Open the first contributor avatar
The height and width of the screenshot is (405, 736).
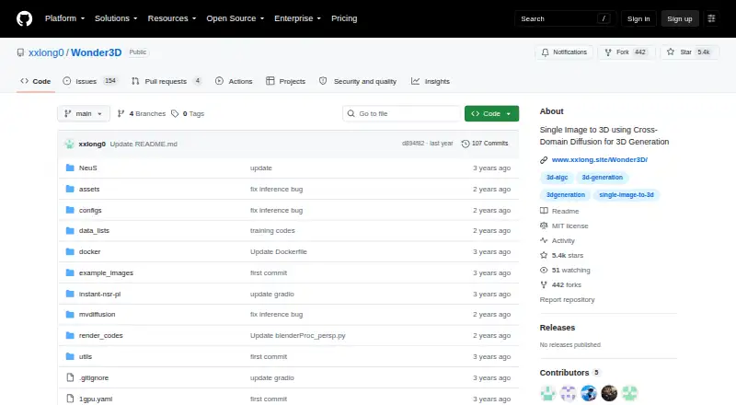[x=547, y=393]
